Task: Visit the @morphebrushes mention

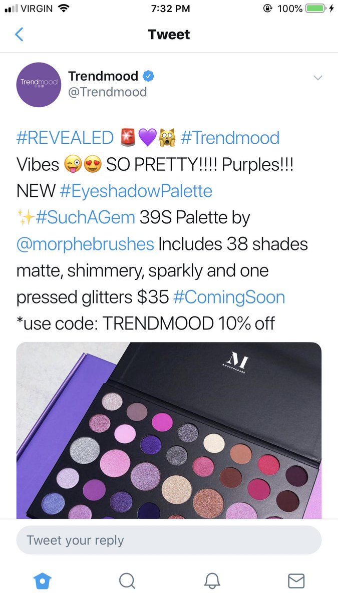Action: [85, 244]
